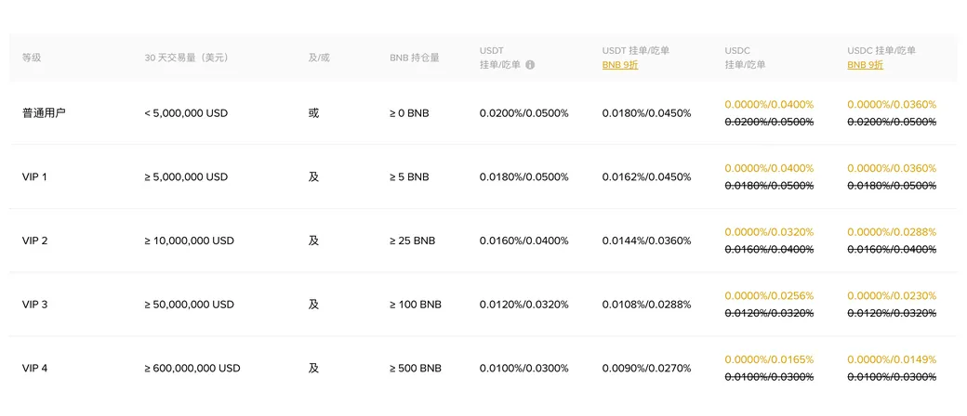Select the ≥ 10,000,000 USD volume cell
The height and width of the screenshot is (416, 967).
[x=189, y=241]
